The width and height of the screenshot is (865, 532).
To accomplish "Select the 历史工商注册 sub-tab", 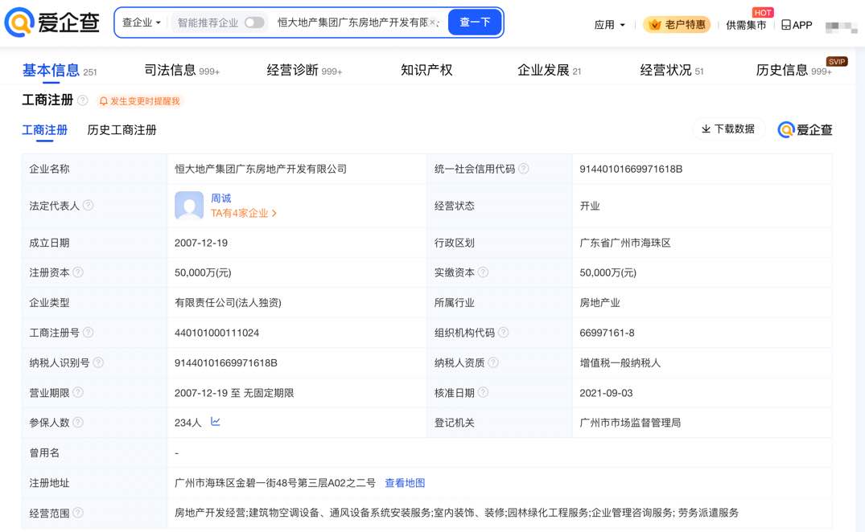I will [x=122, y=130].
